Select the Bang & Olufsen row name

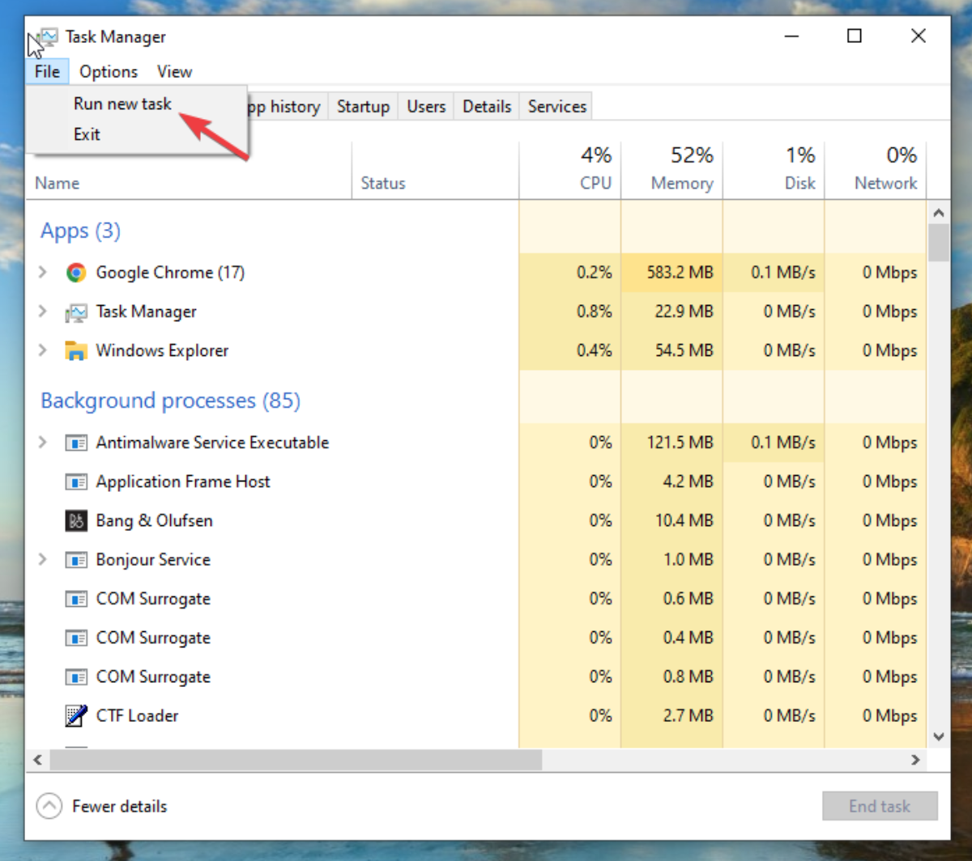(x=154, y=520)
